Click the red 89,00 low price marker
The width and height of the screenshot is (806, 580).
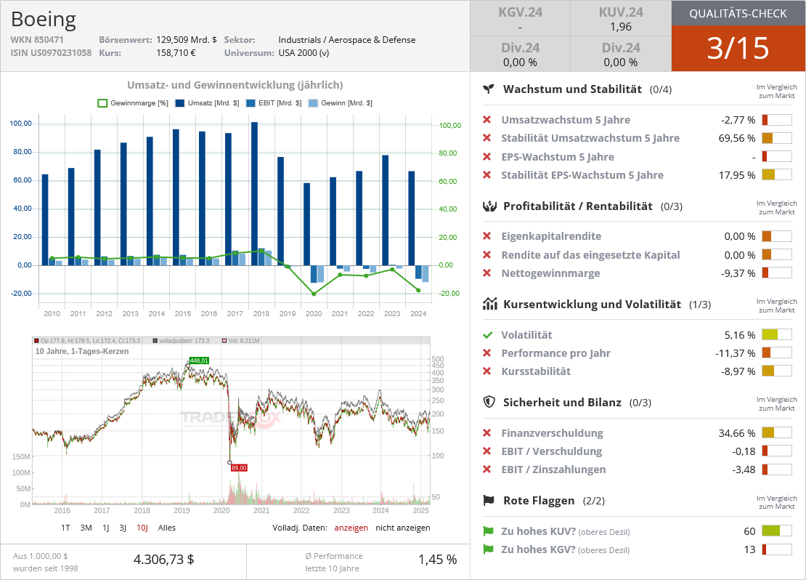[239, 468]
